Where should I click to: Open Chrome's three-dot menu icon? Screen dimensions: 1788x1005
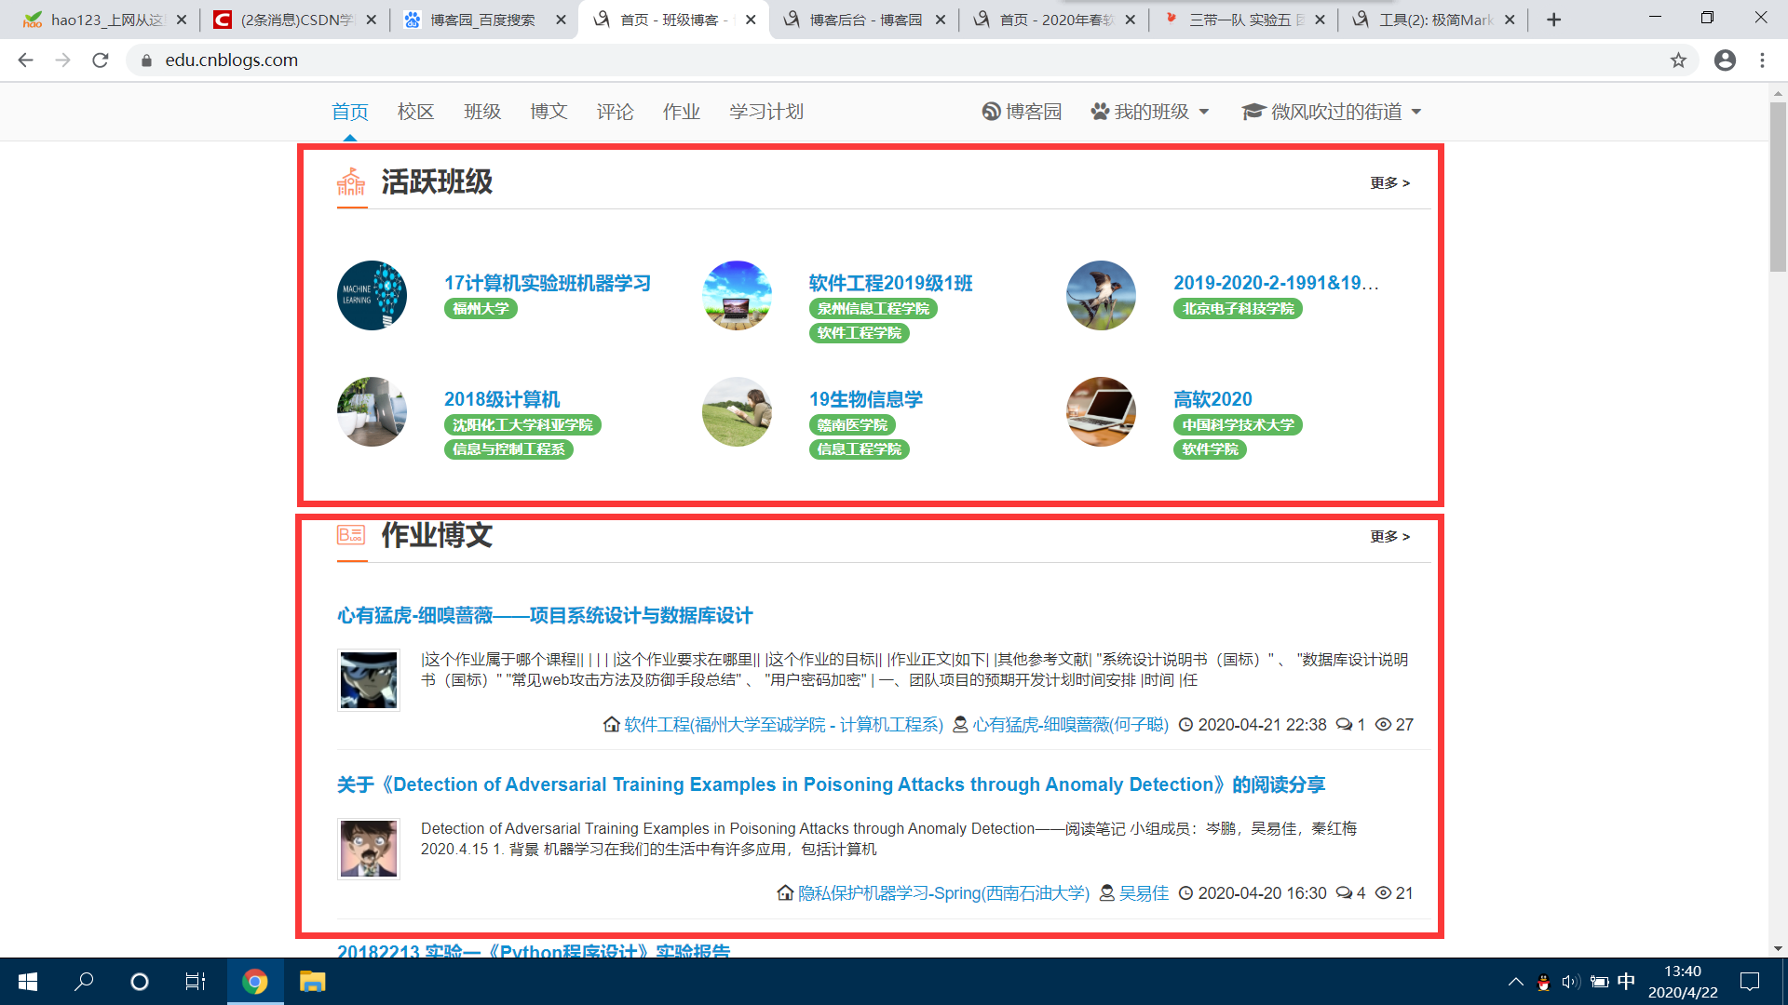(x=1762, y=60)
